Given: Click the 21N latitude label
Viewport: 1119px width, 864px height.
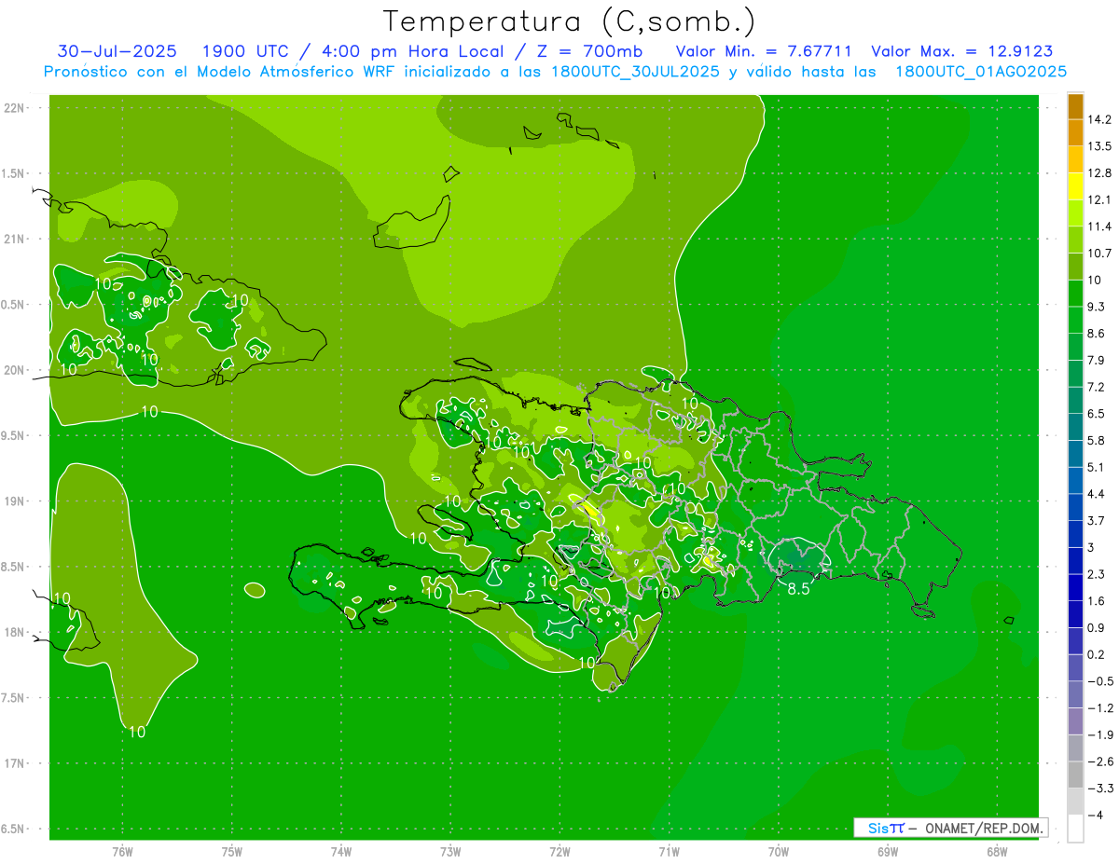Looking at the screenshot, I should (16, 239).
